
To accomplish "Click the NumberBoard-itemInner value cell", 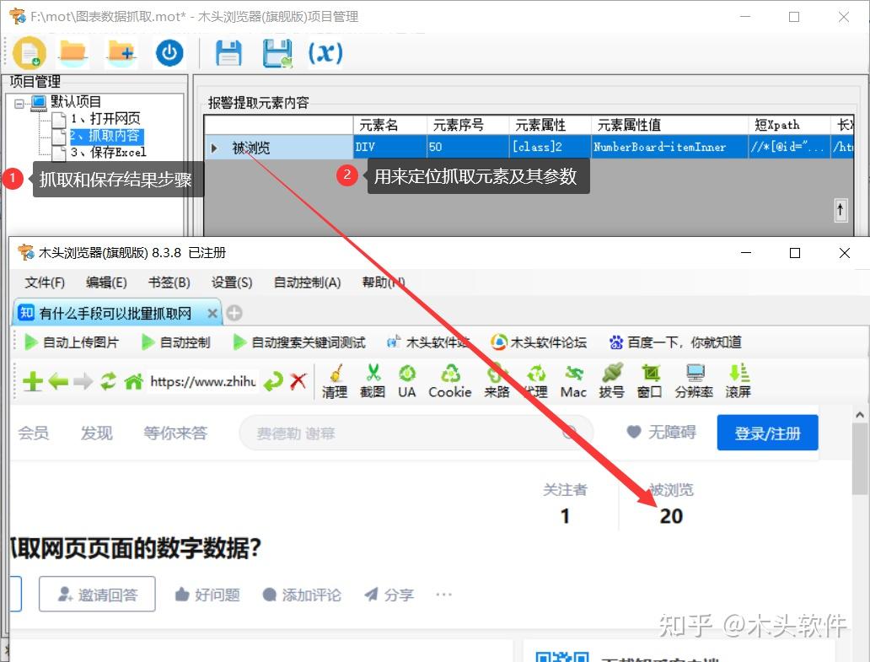I will [669, 147].
